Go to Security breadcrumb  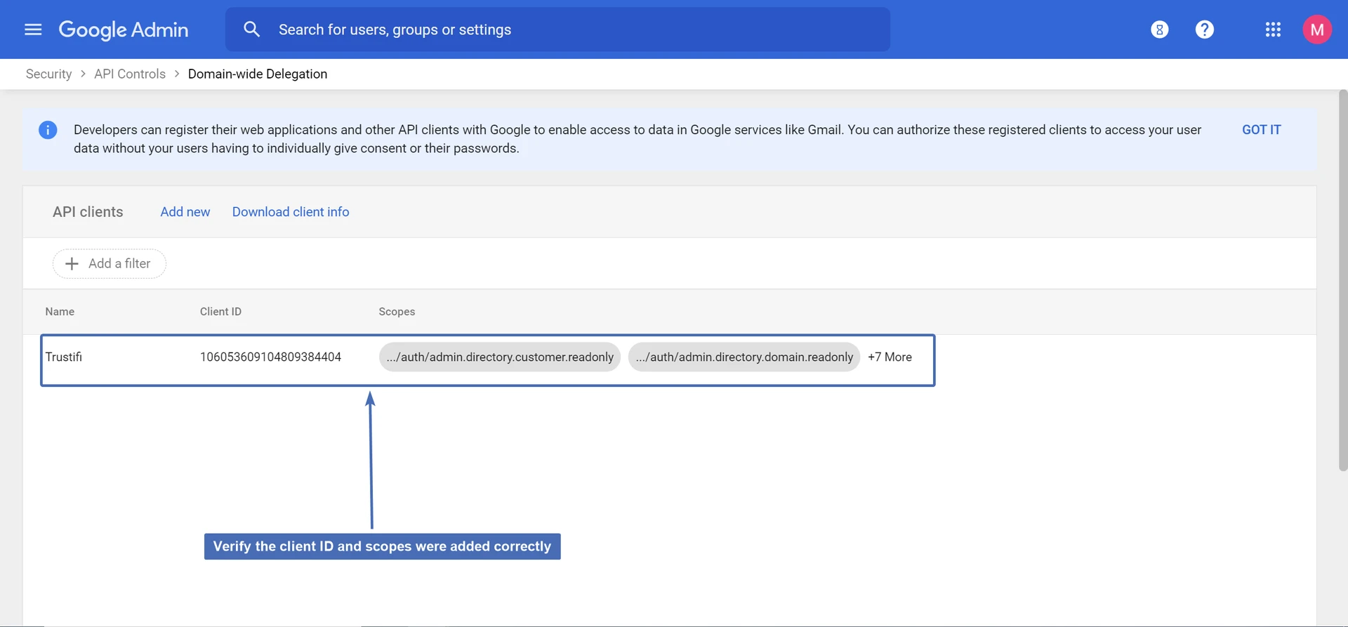[x=48, y=74]
